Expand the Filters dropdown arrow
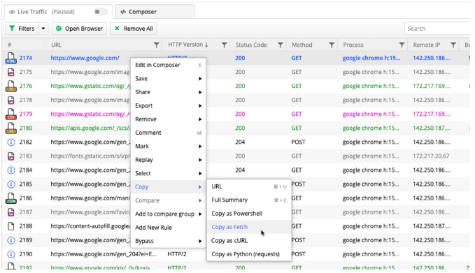475x273 pixels. pyautogui.click(x=43, y=29)
